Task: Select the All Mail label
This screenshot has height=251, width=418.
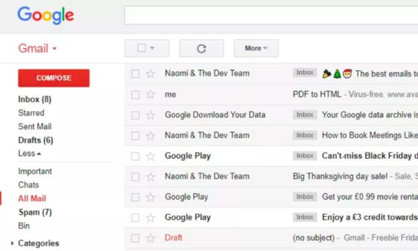Action: pyautogui.click(x=32, y=198)
